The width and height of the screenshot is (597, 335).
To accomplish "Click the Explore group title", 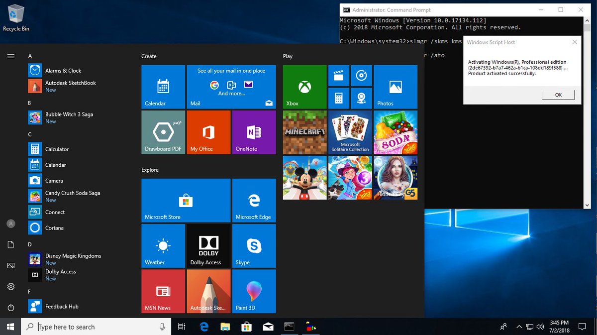I will (150, 170).
